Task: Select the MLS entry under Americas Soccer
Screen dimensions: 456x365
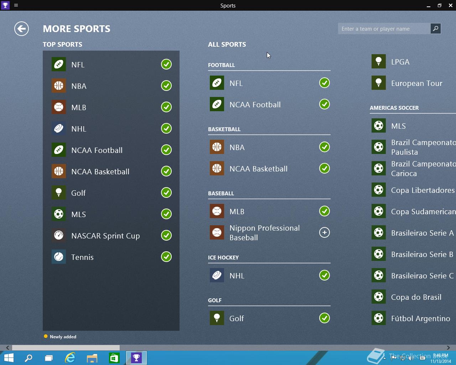Action: [413, 126]
